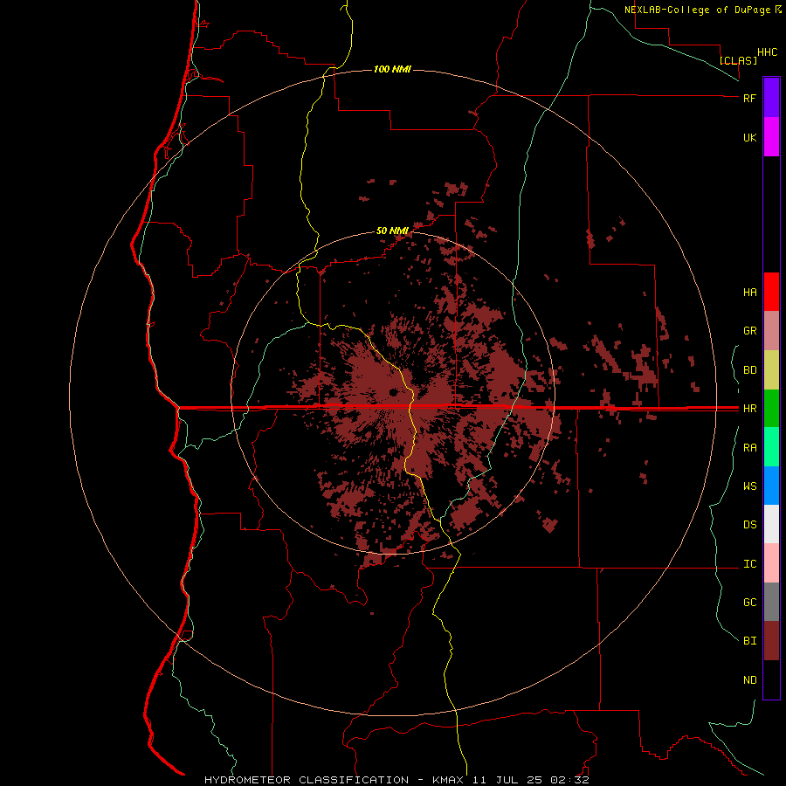
Task: Click the NEXLAB-College of DuPage text
Action: coord(697,10)
